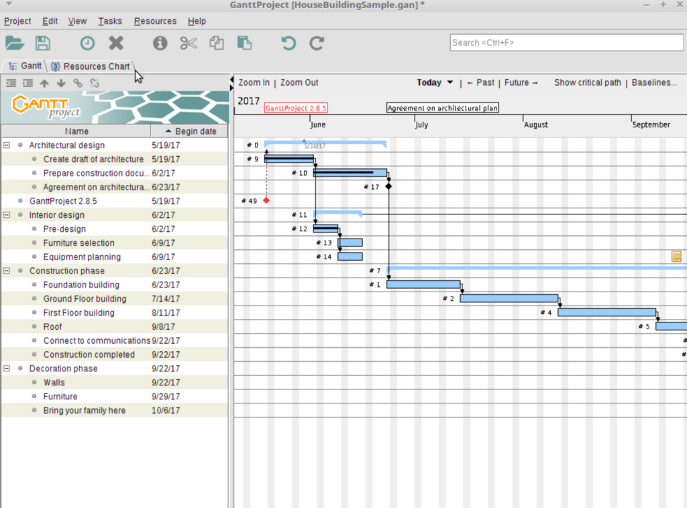Open the View menu
Image resolution: width=687 pixels, height=508 pixels.
77,21
